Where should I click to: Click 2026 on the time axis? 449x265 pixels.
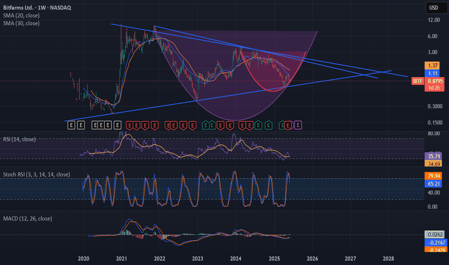[312, 259]
